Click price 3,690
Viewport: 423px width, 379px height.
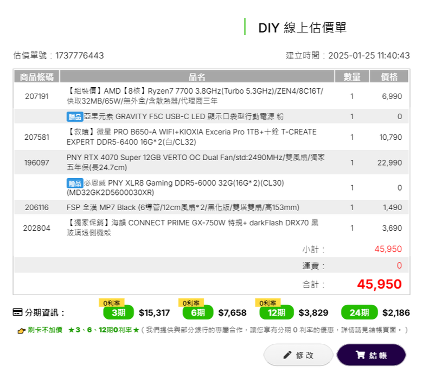click(x=392, y=228)
